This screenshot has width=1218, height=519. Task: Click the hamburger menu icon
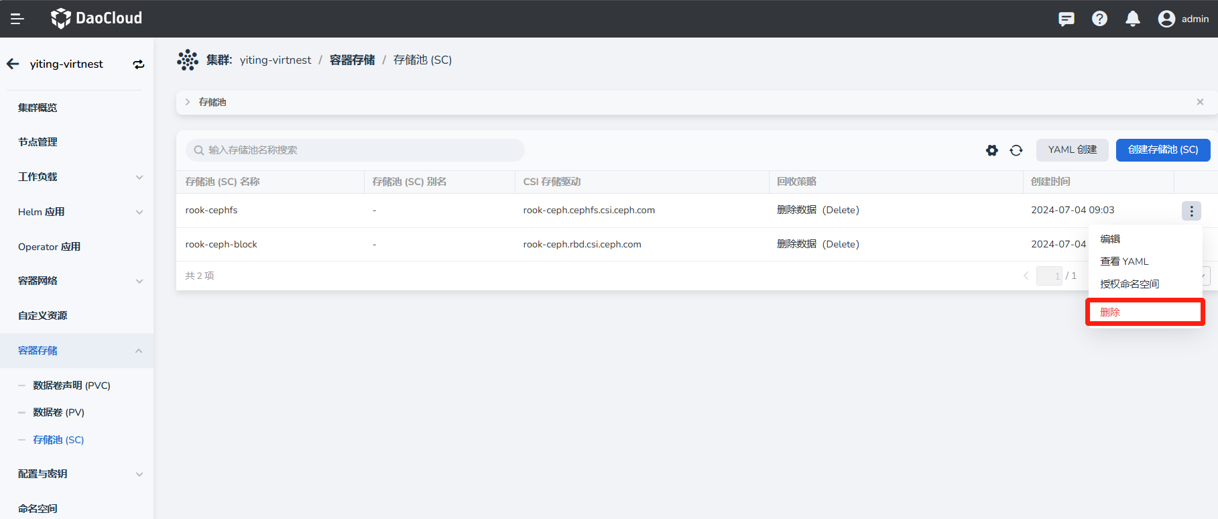[17, 19]
